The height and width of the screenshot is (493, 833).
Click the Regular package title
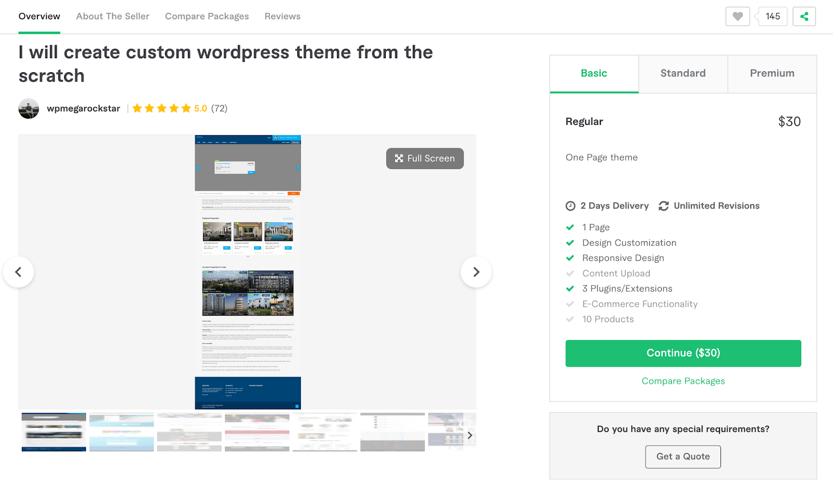tap(584, 122)
